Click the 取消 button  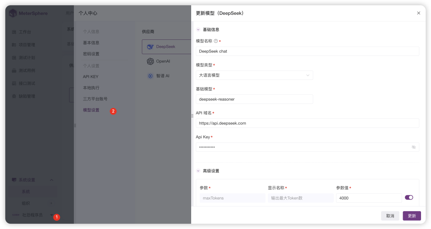click(390, 216)
